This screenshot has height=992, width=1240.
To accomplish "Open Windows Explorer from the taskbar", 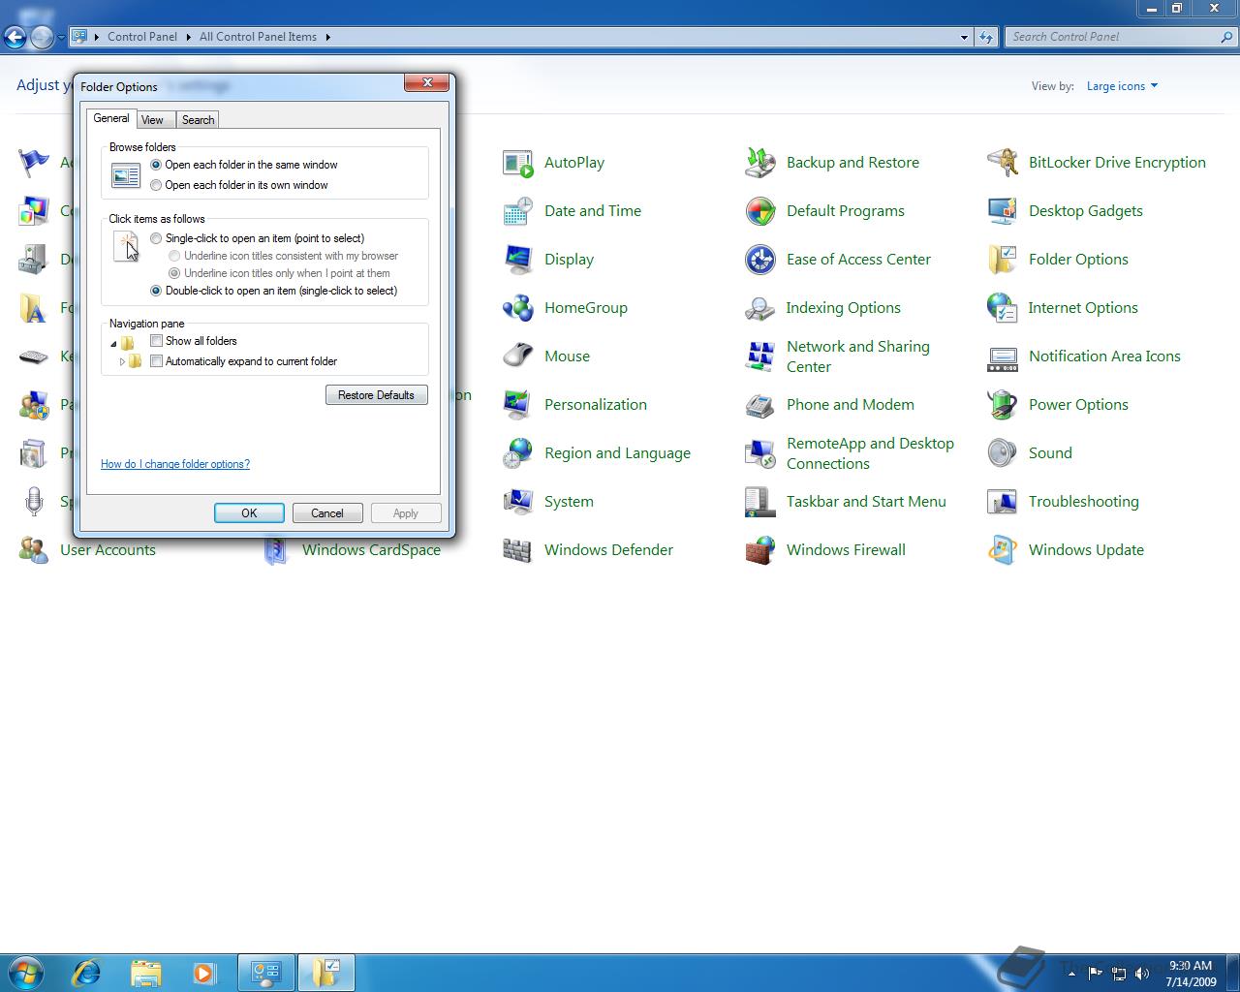I will (145, 972).
